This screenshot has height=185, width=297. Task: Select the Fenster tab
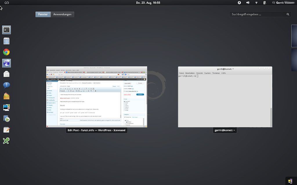(43, 14)
